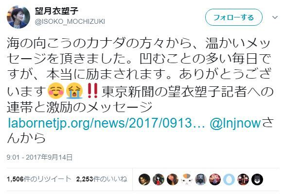The image size is (283, 195).
Task: Open the fifth liker avatar with gray masked face
Action: (201, 179)
